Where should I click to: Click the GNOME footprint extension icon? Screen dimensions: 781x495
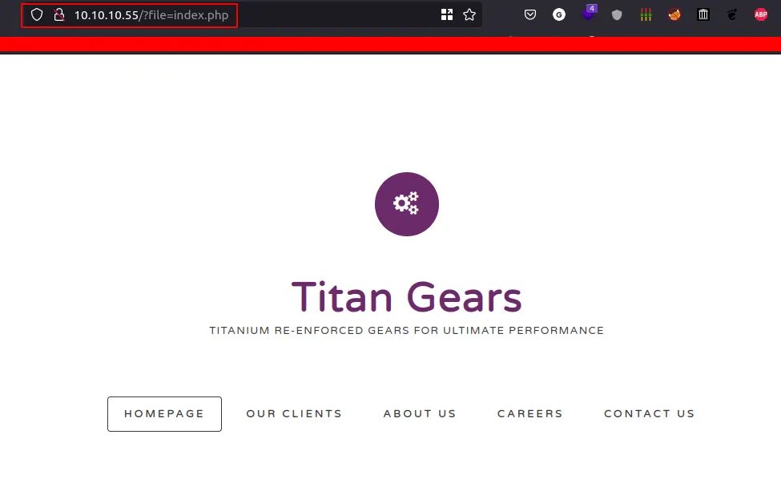coord(731,14)
